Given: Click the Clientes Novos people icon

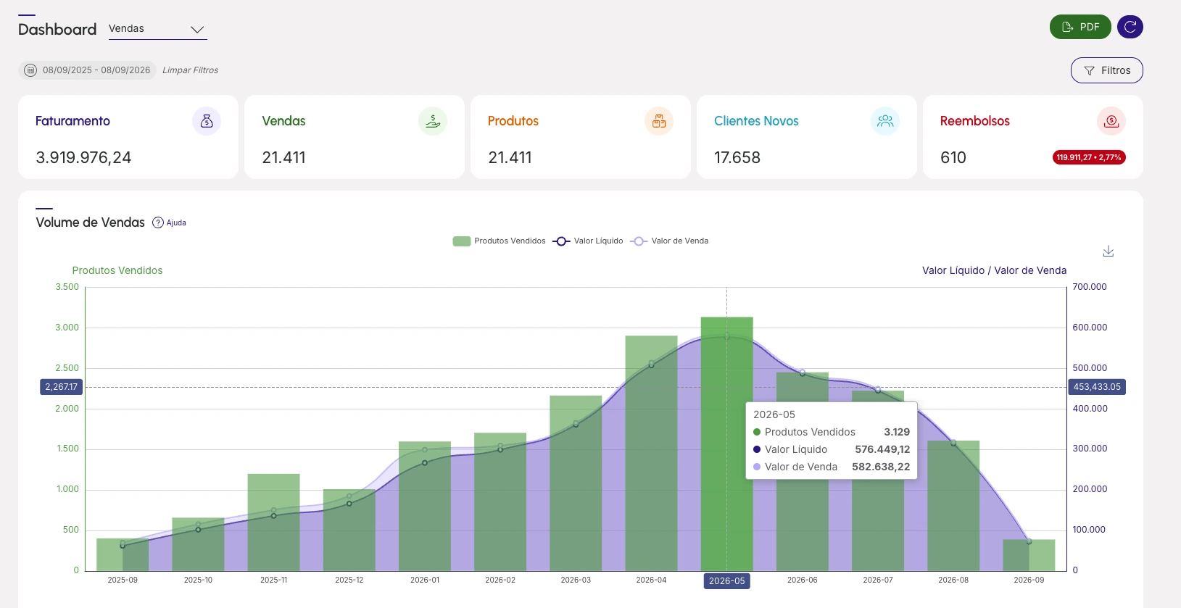Looking at the screenshot, I should click(885, 121).
